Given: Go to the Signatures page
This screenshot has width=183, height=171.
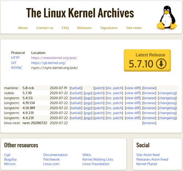Looking at the screenshot, I should pos(109,28).
